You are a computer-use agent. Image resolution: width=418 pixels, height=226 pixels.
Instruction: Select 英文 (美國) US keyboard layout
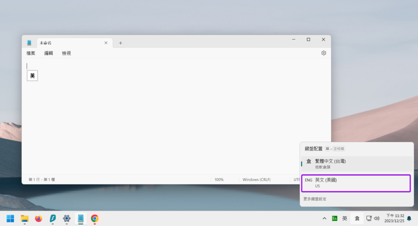point(356,183)
